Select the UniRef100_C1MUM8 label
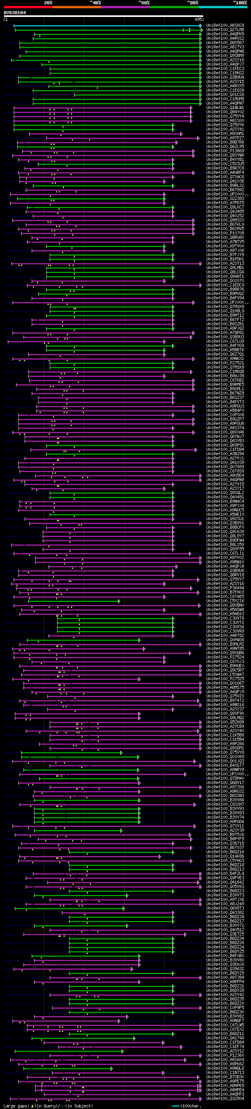 point(225,99)
